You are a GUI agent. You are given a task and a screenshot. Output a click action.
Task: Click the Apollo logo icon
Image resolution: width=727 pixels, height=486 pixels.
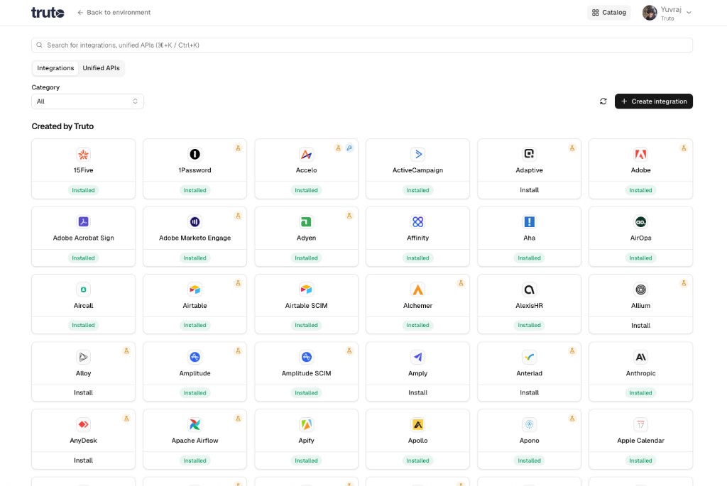point(417,424)
